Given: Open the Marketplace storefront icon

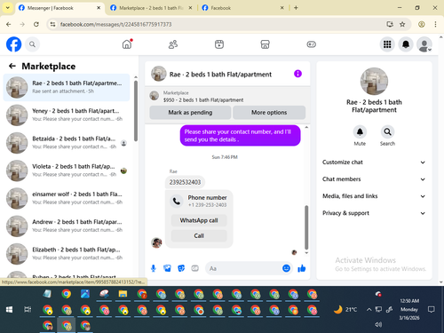Looking at the screenshot, I should click(x=265, y=44).
